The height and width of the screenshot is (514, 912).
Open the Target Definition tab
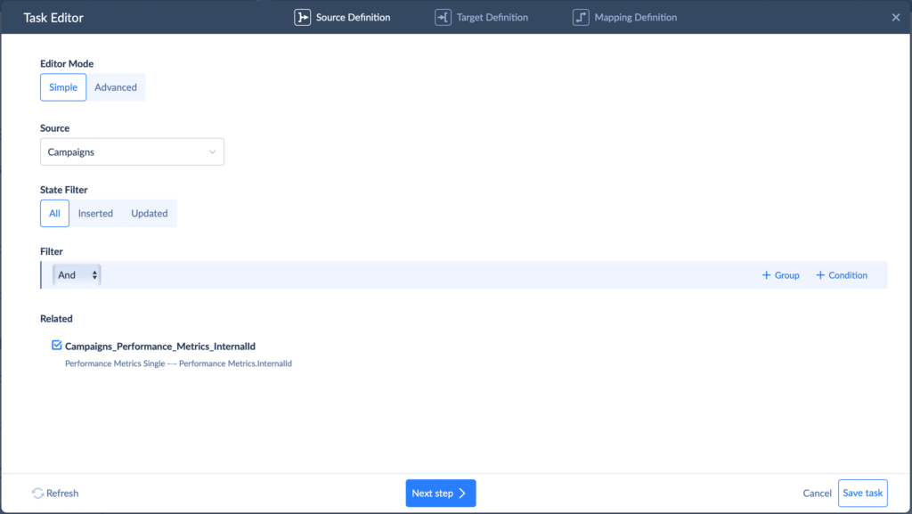coord(493,17)
